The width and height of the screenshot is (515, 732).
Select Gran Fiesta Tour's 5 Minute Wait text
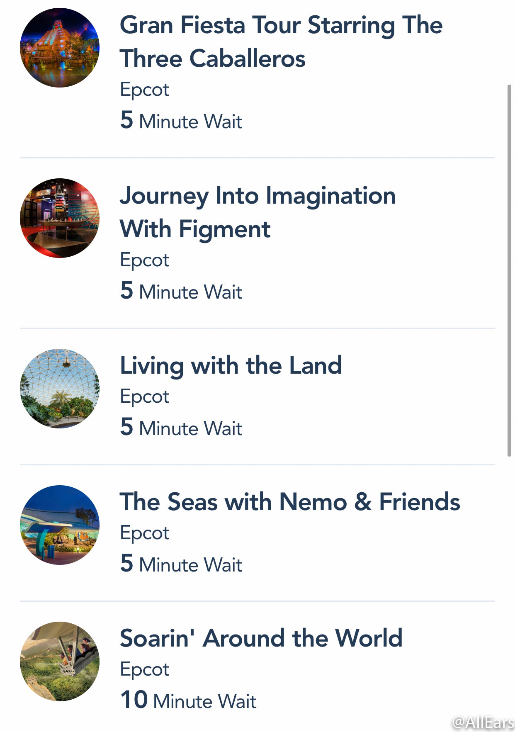coord(181,121)
